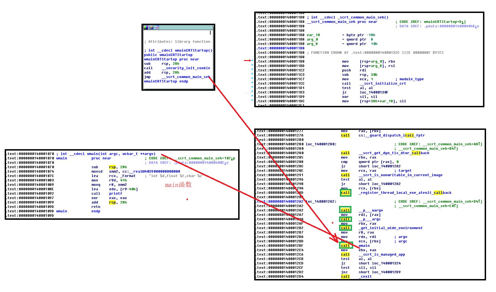Click 'rsp, 30h' operand in seh prologue

[369, 75]
